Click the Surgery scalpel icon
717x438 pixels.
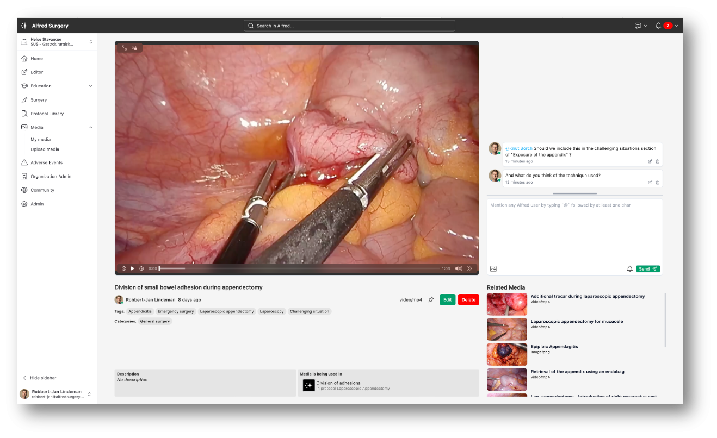(24, 100)
